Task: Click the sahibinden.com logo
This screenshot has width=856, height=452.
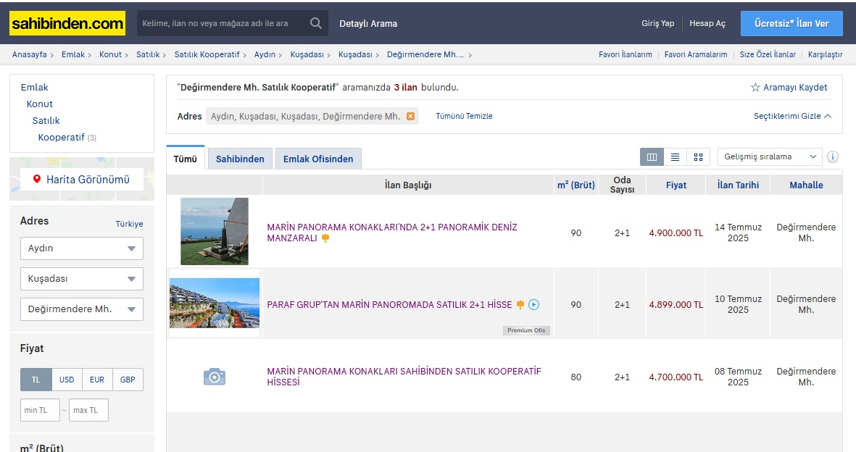Action: click(x=67, y=23)
